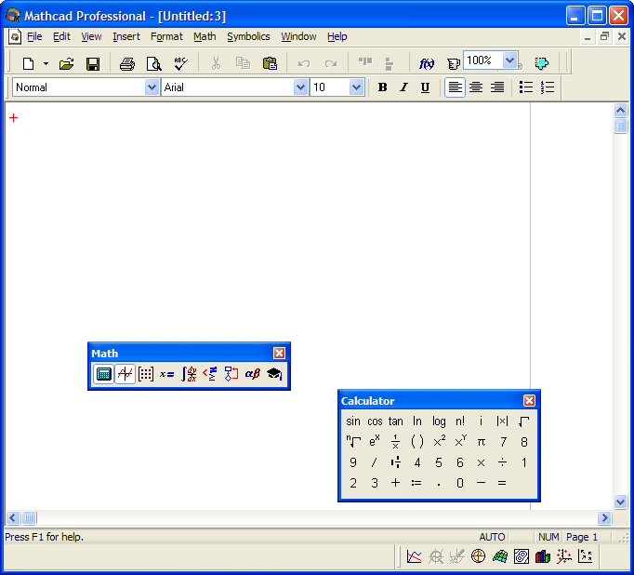Image resolution: width=634 pixels, height=575 pixels.
Task: Open the Graph toolbar from Math palette
Action: tap(125, 374)
